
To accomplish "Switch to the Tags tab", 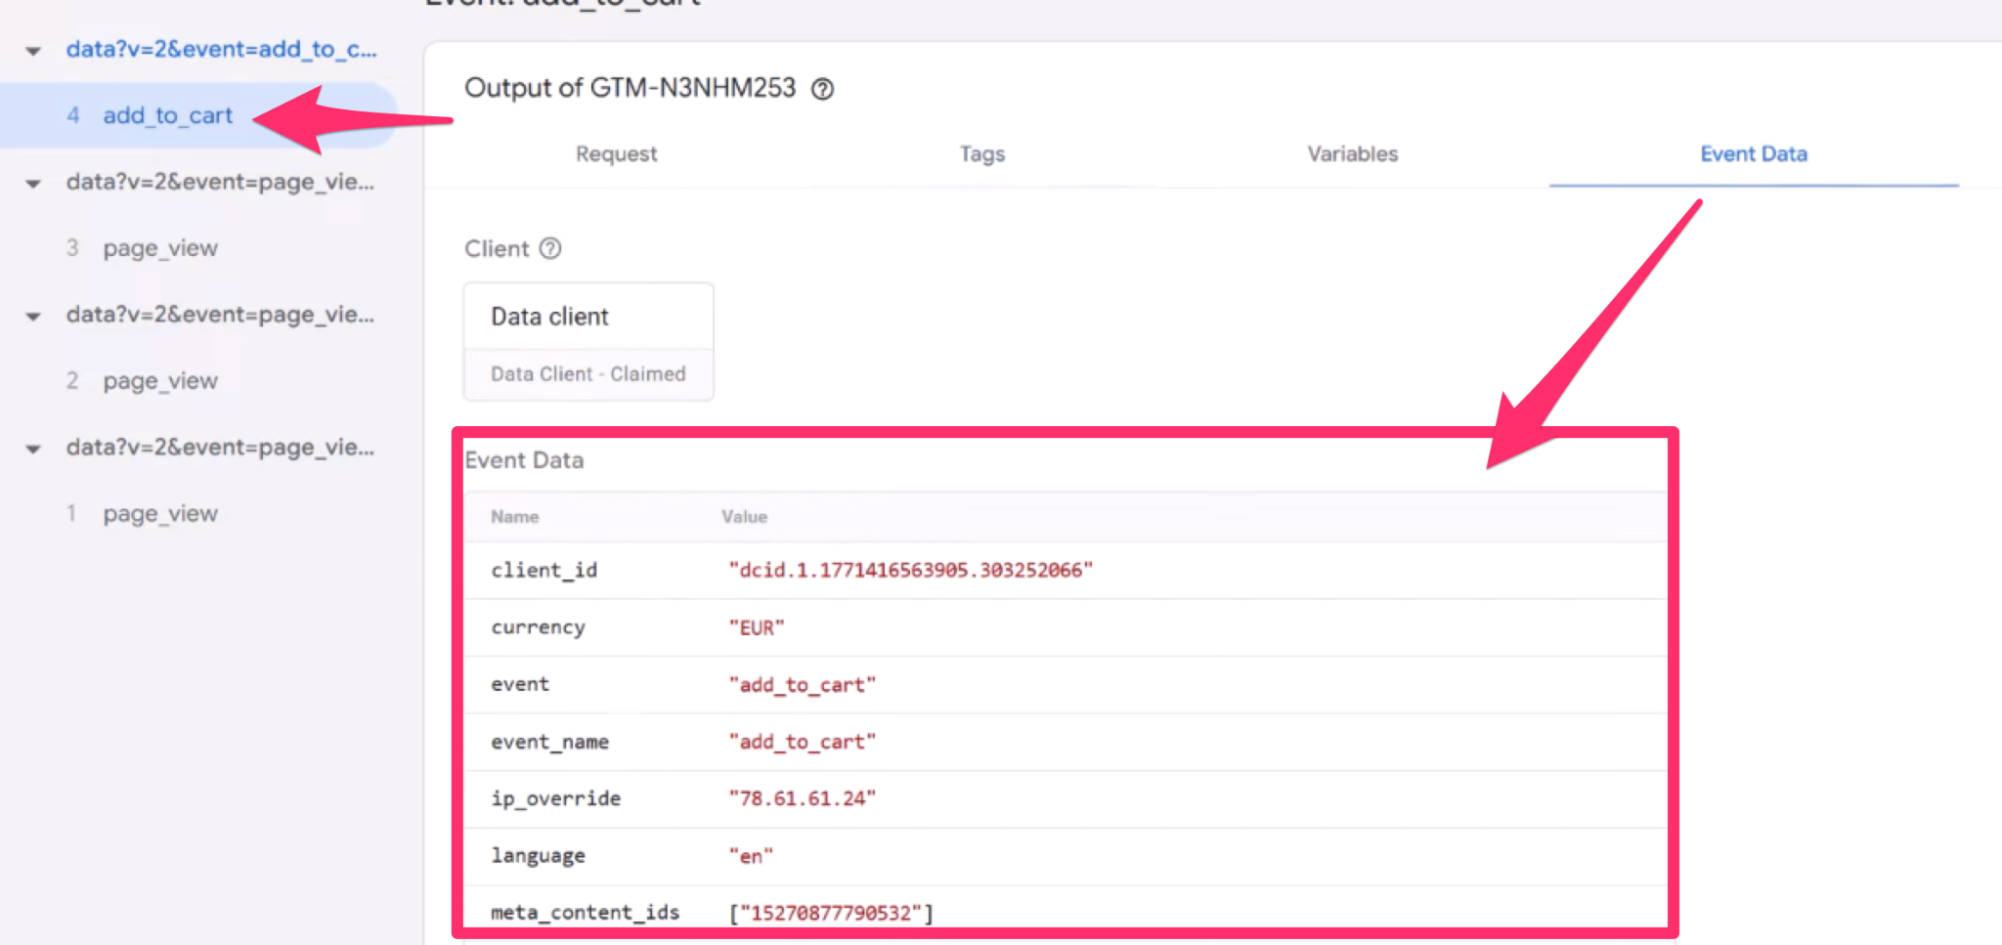I will tap(981, 154).
